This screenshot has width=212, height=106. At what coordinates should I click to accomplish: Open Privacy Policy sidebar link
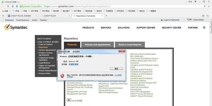pos(45,73)
